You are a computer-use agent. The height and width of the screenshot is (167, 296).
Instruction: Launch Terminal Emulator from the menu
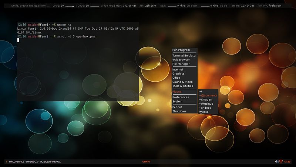pos(184,56)
